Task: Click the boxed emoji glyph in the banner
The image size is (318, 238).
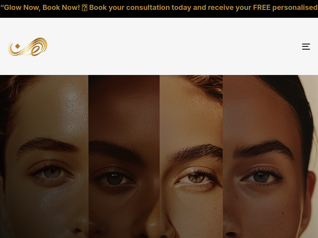Action: pos(85,8)
